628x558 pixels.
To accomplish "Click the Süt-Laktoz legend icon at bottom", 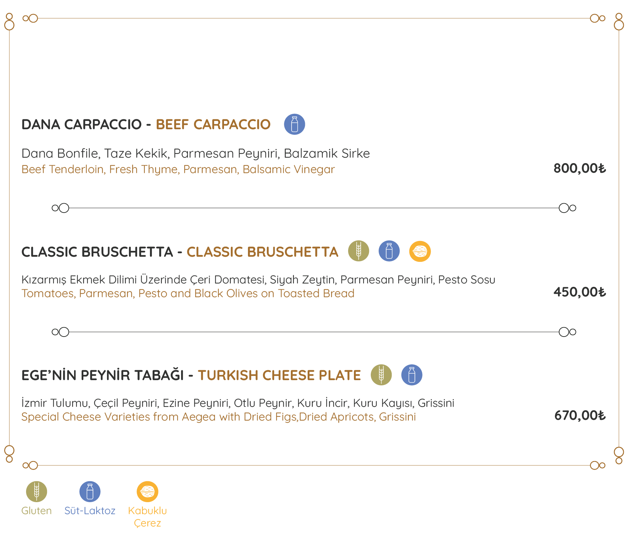I will tap(90, 492).
